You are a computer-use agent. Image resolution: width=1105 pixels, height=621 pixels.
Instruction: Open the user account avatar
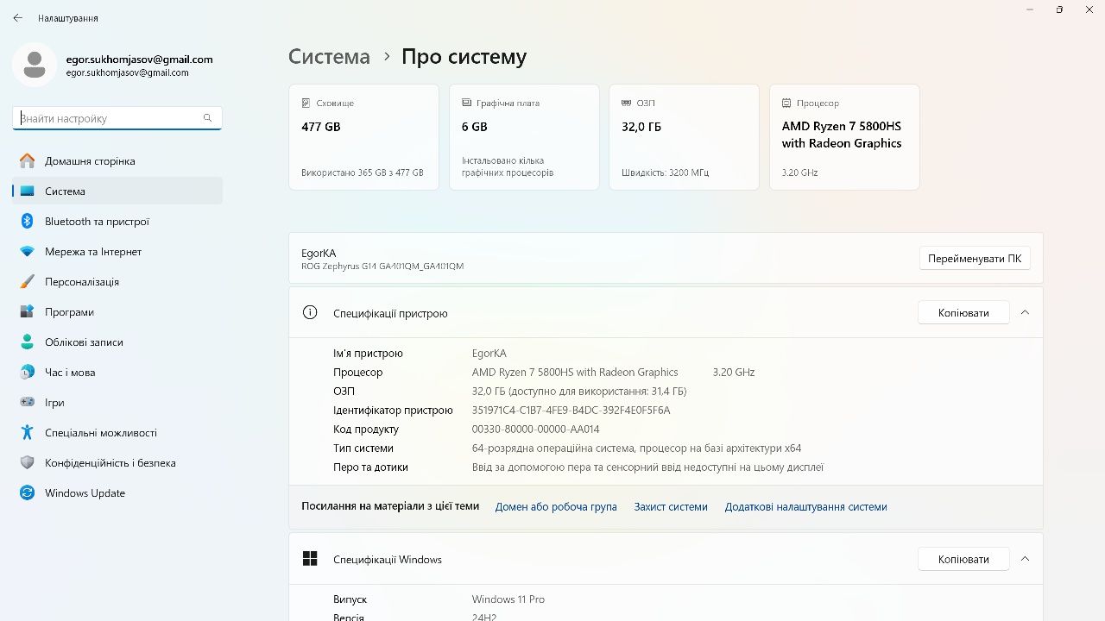35,65
